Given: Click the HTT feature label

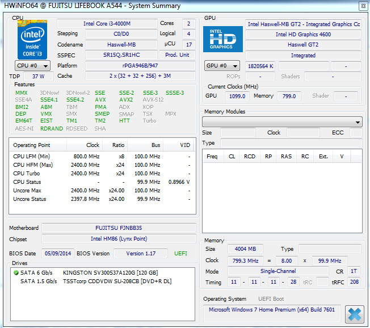Looking at the screenshot, I should click(x=124, y=121).
